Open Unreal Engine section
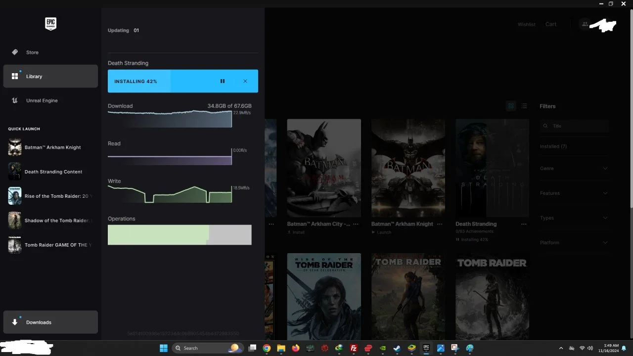Viewport: 633px width, 356px height. (50, 100)
